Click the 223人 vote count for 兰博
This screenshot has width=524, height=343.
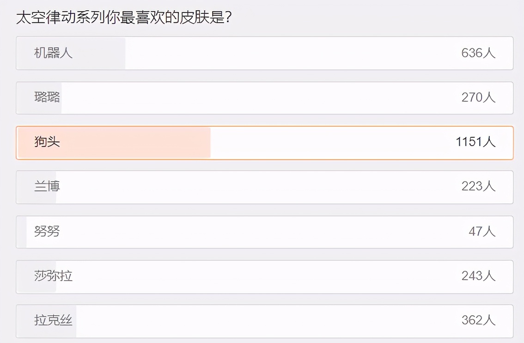479,187
